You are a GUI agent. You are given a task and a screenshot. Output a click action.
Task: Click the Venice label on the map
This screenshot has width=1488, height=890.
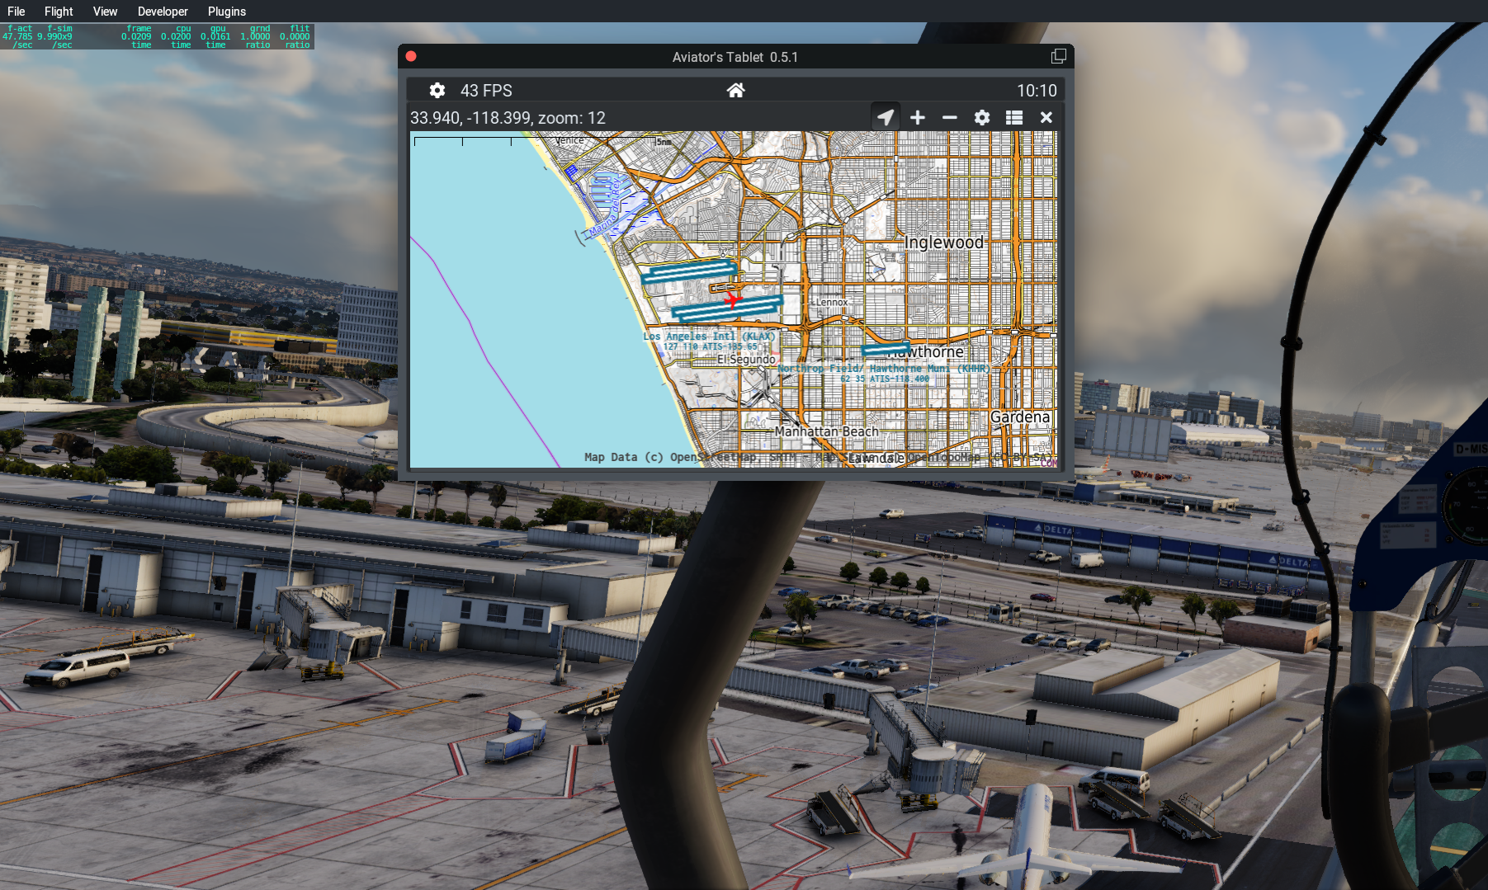[569, 140]
